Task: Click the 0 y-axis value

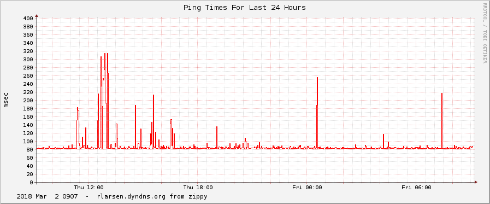Action: pos(32,183)
